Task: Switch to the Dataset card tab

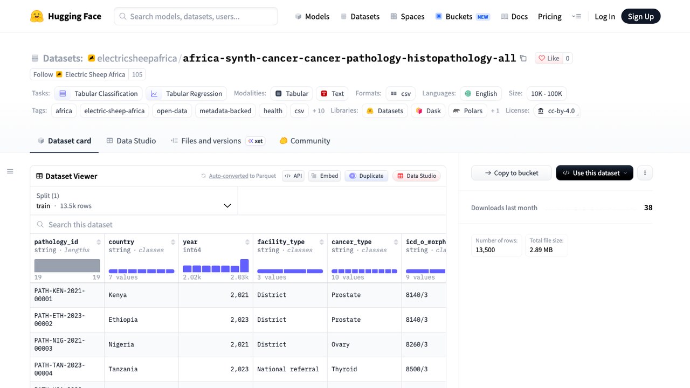Action: (x=64, y=141)
